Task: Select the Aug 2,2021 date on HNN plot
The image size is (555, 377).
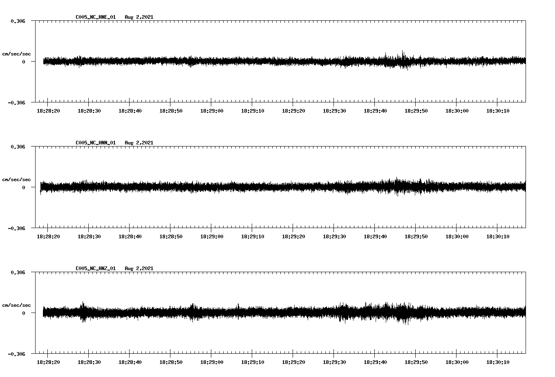Action: (139, 143)
